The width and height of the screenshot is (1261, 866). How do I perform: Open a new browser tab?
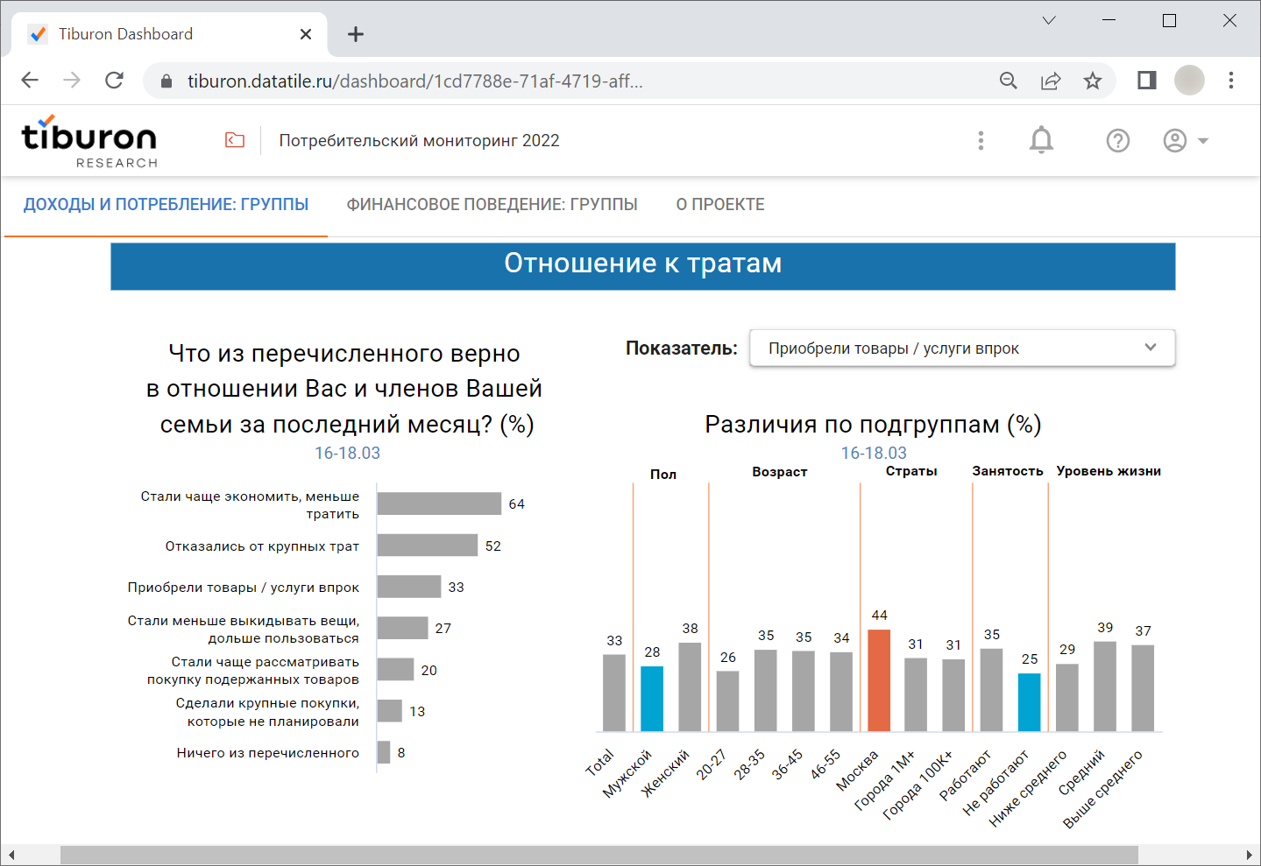355,34
